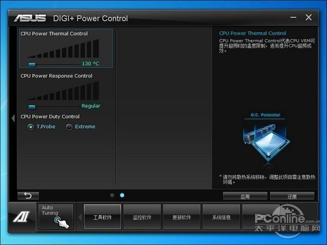Minimize the DIGI+ Power Control window
The height and width of the screenshot is (245, 327).
(x=294, y=18)
